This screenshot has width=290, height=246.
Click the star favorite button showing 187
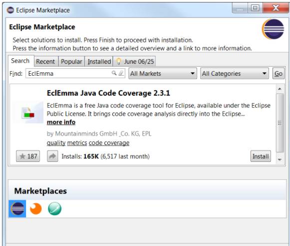pos(28,156)
